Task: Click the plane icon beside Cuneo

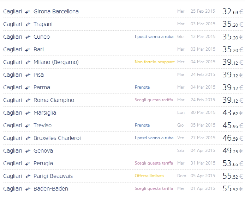Action: click(x=28, y=37)
